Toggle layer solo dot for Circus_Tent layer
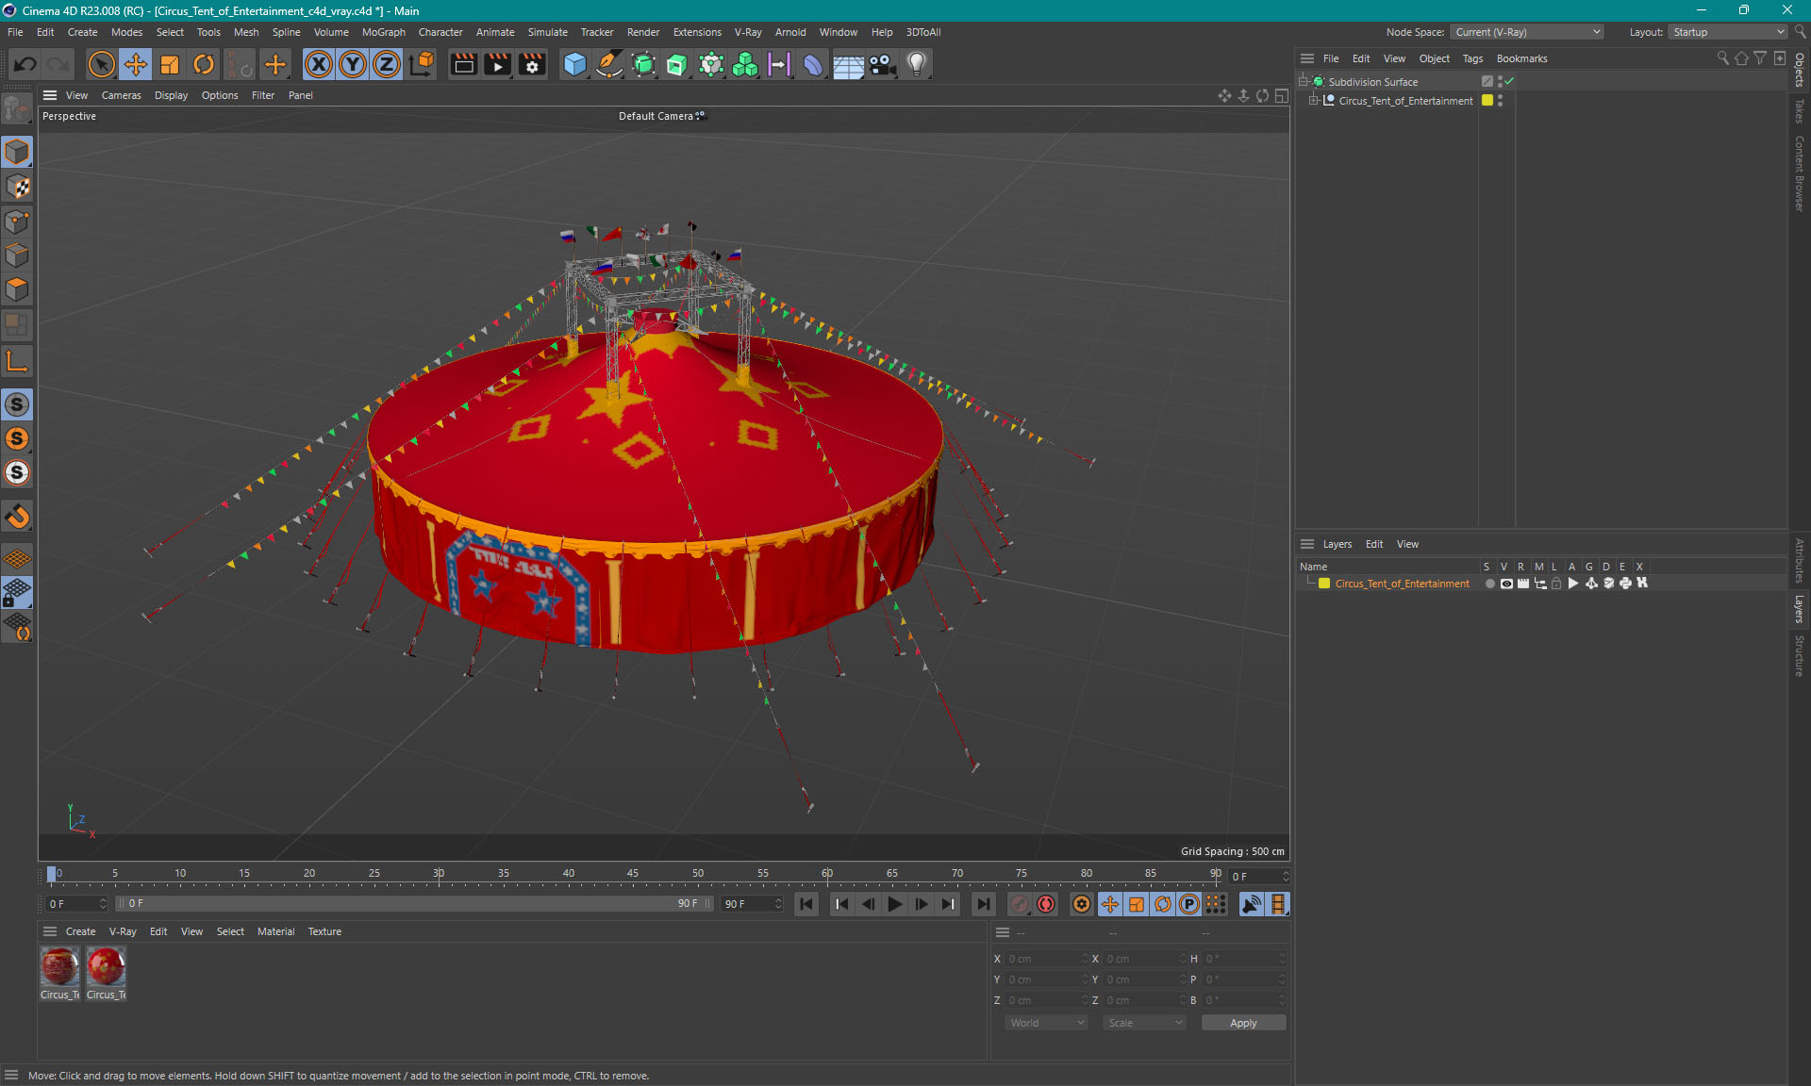Screen dimensions: 1811x1086 point(1489,584)
